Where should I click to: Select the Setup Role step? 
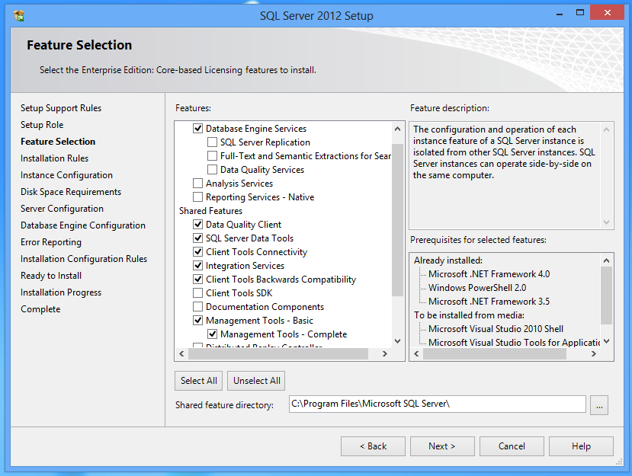(42, 125)
